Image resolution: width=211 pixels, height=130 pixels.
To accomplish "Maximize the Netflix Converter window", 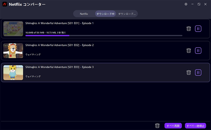I will pos(199,4).
